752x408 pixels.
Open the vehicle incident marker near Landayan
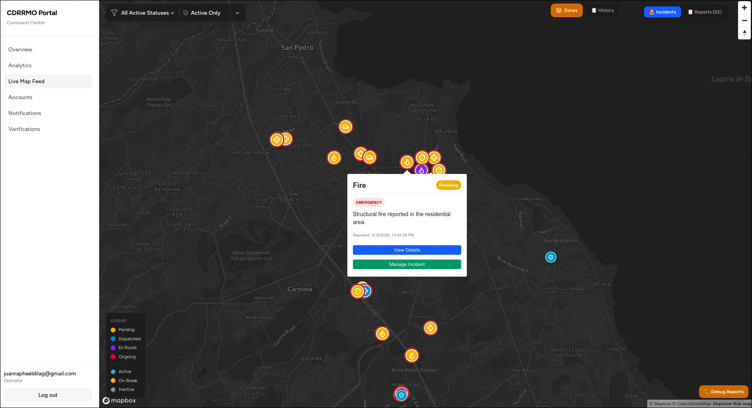tap(346, 127)
